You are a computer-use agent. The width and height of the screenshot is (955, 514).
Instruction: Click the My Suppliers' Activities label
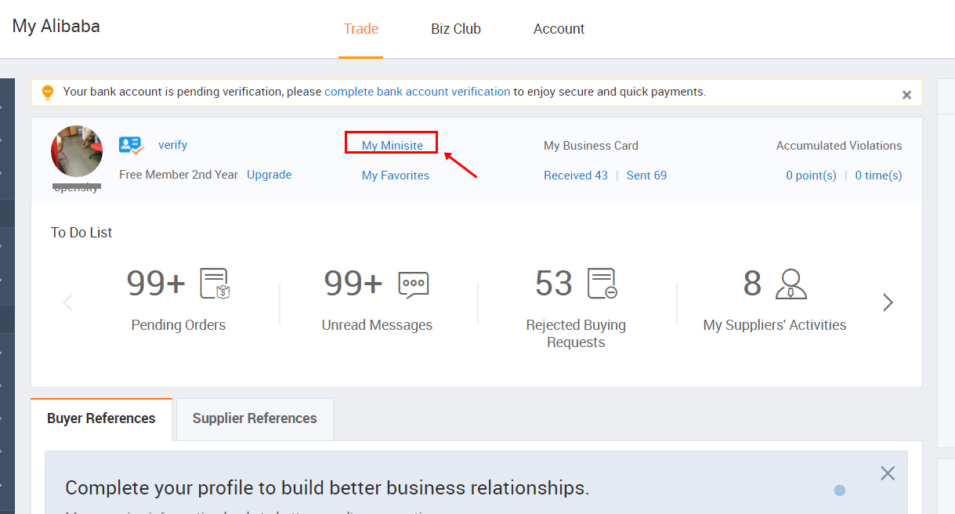775,325
